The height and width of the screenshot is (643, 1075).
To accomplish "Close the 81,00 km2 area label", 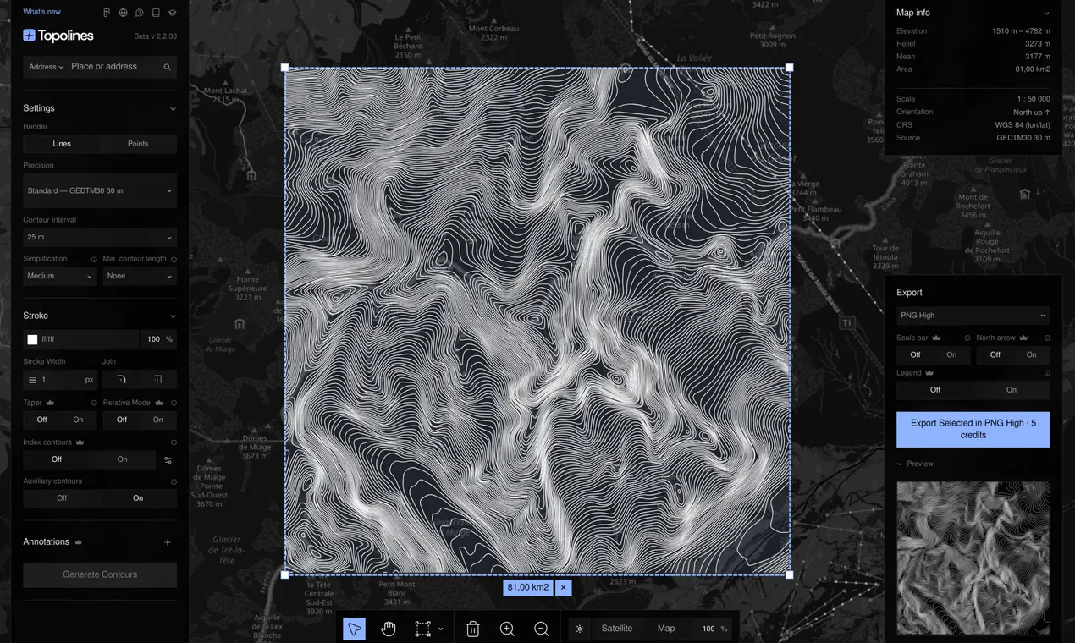I will (x=563, y=587).
